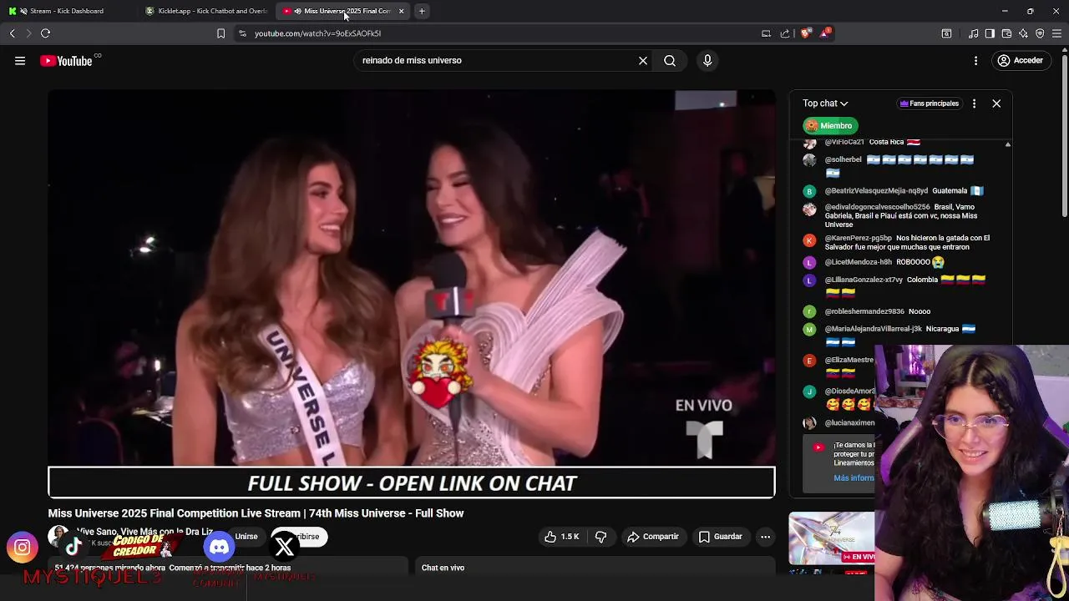Image resolution: width=1069 pixels, height=601 pixels.
Task: Open the browser main hamburger menu
Action: 1056,33
